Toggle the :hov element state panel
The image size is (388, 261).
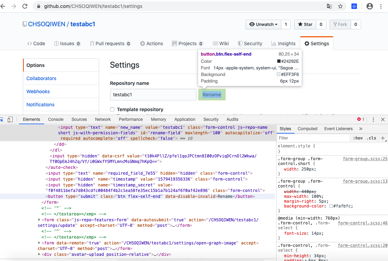[x=358, y=138]
